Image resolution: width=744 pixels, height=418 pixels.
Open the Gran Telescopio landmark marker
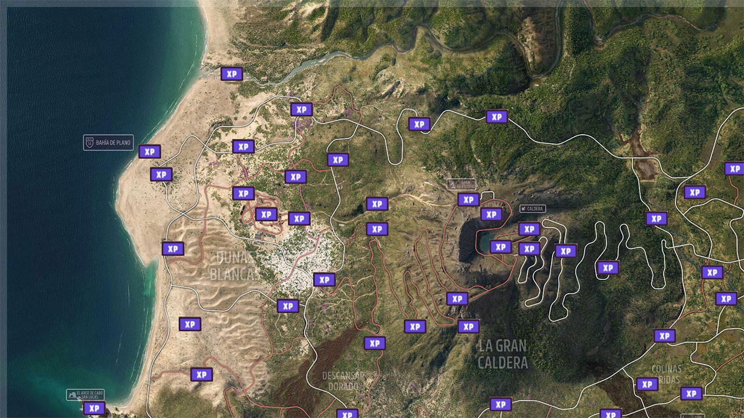[x=461, y=184]
